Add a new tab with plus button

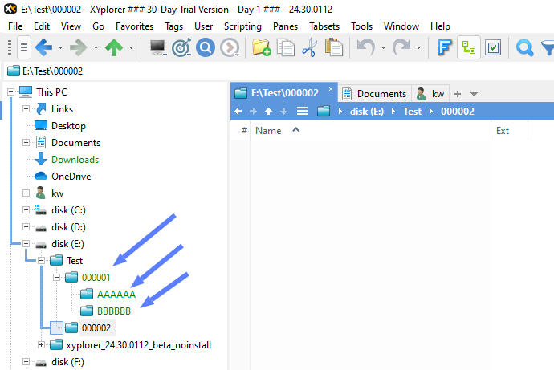click(458, 94)
